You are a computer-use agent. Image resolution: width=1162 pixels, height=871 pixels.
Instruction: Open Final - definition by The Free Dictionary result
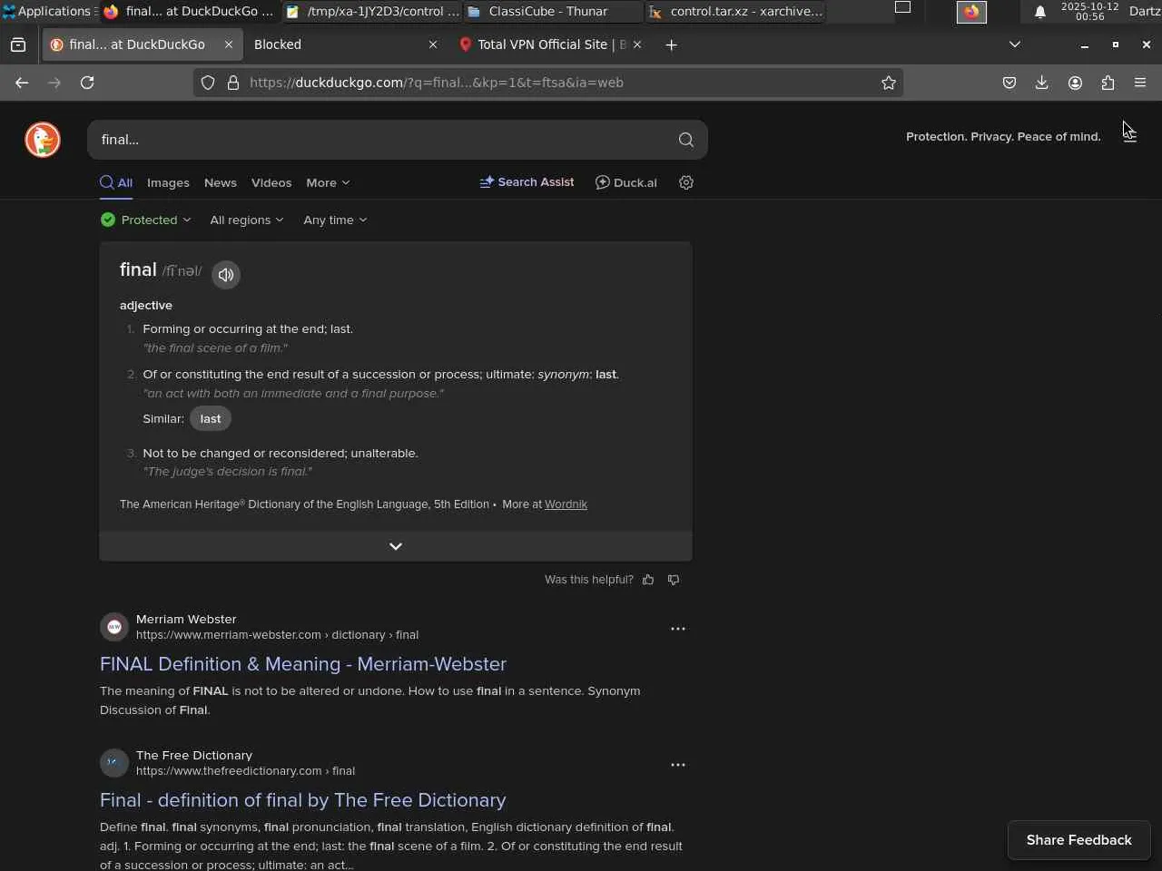303,800
